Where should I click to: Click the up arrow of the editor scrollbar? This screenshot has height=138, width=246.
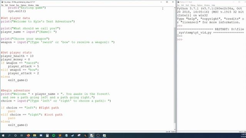pos(175,8)
